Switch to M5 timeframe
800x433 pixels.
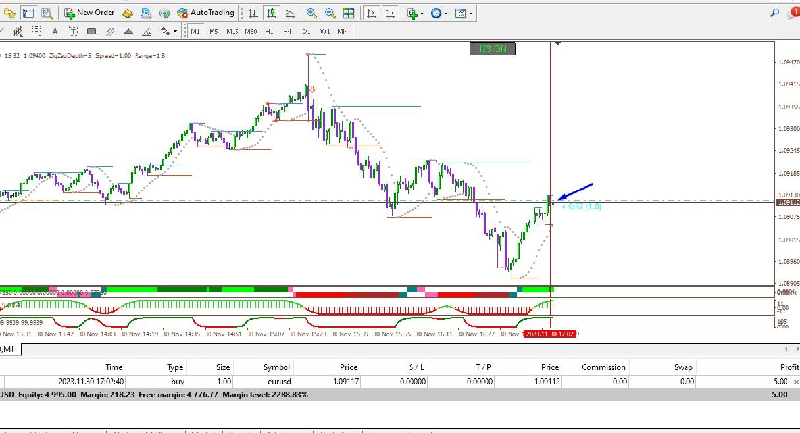coord(214,31)
